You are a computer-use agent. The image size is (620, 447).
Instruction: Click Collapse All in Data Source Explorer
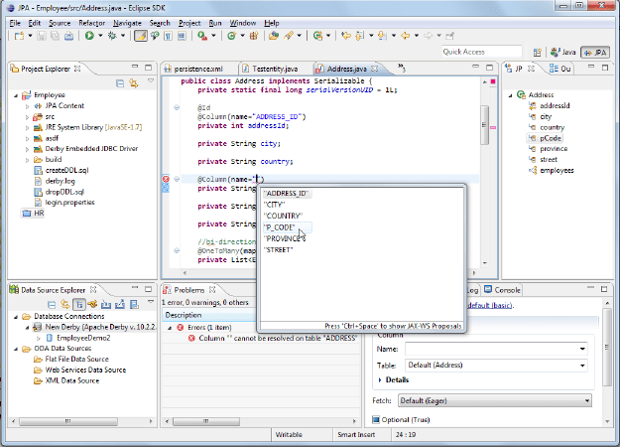tap(52, 305)
